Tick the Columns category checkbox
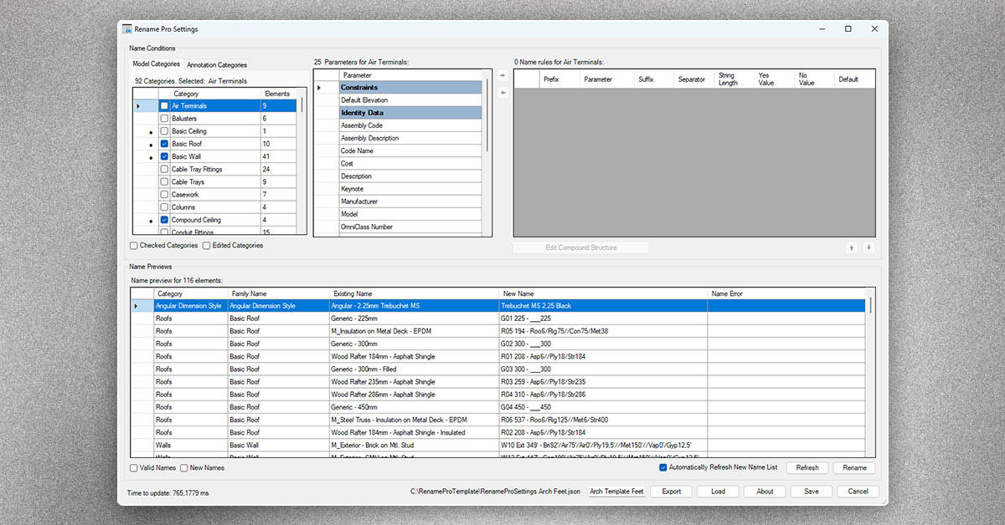 (x=164, y=207)
